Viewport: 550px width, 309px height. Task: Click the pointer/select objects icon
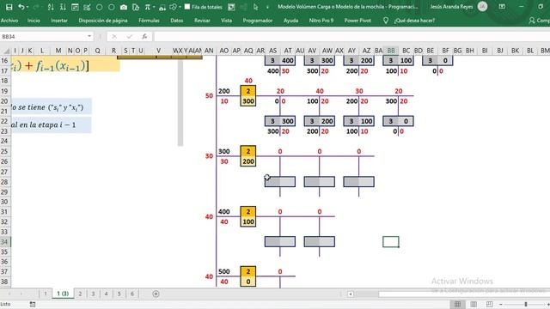click(255, 7)
